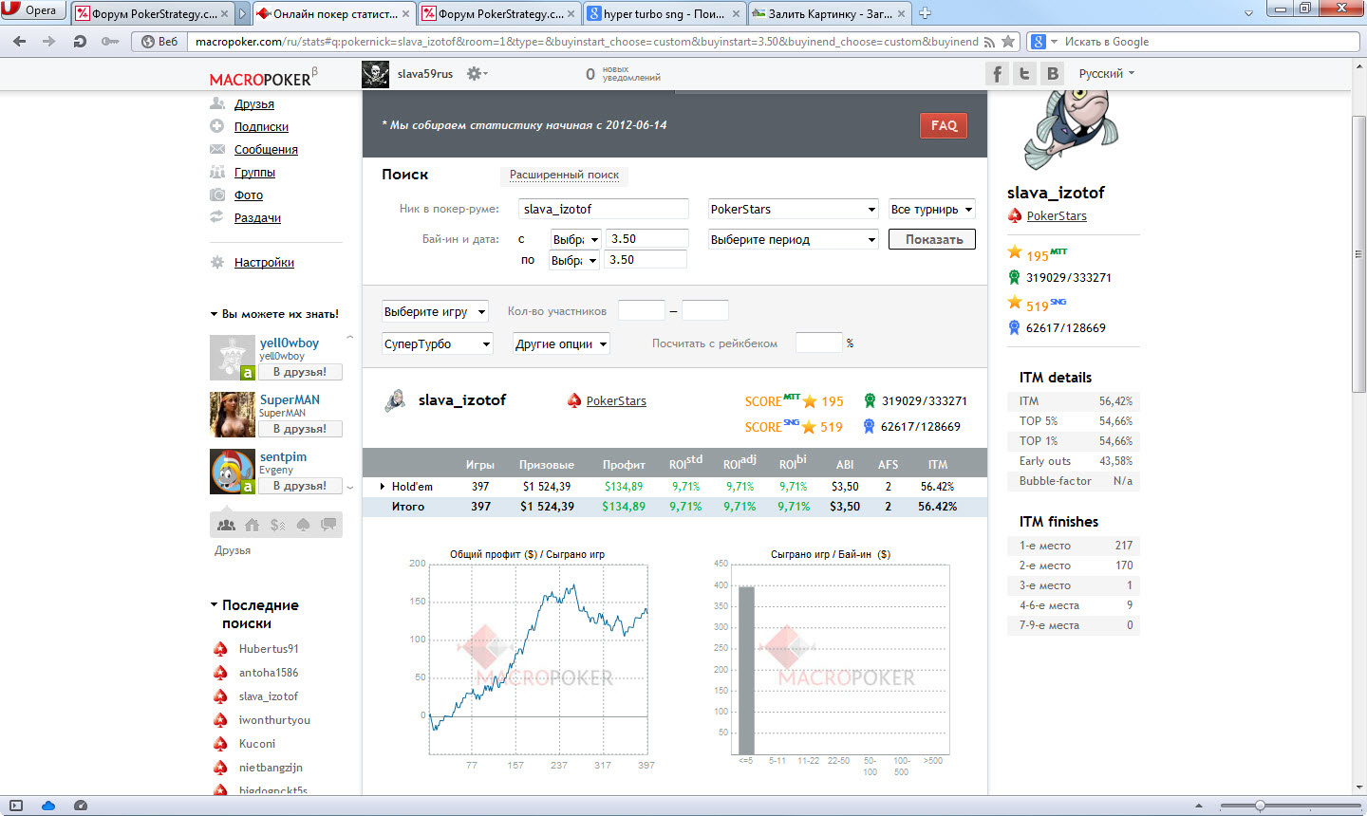Expand the Hold'em row triangle
This screenshot has width=1367, height=816.
click(383, 487)
